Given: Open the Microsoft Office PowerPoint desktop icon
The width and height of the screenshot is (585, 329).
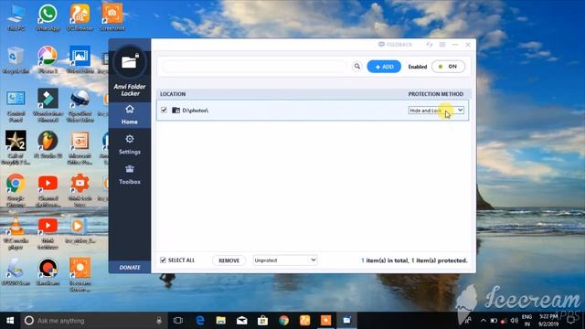Looking at the screenshot, I should (80, 148).
